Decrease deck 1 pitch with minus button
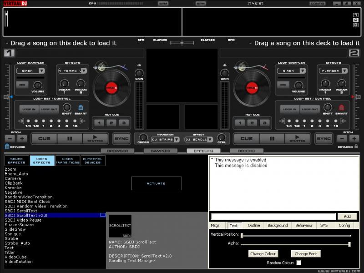 click(x=10, y=139)
